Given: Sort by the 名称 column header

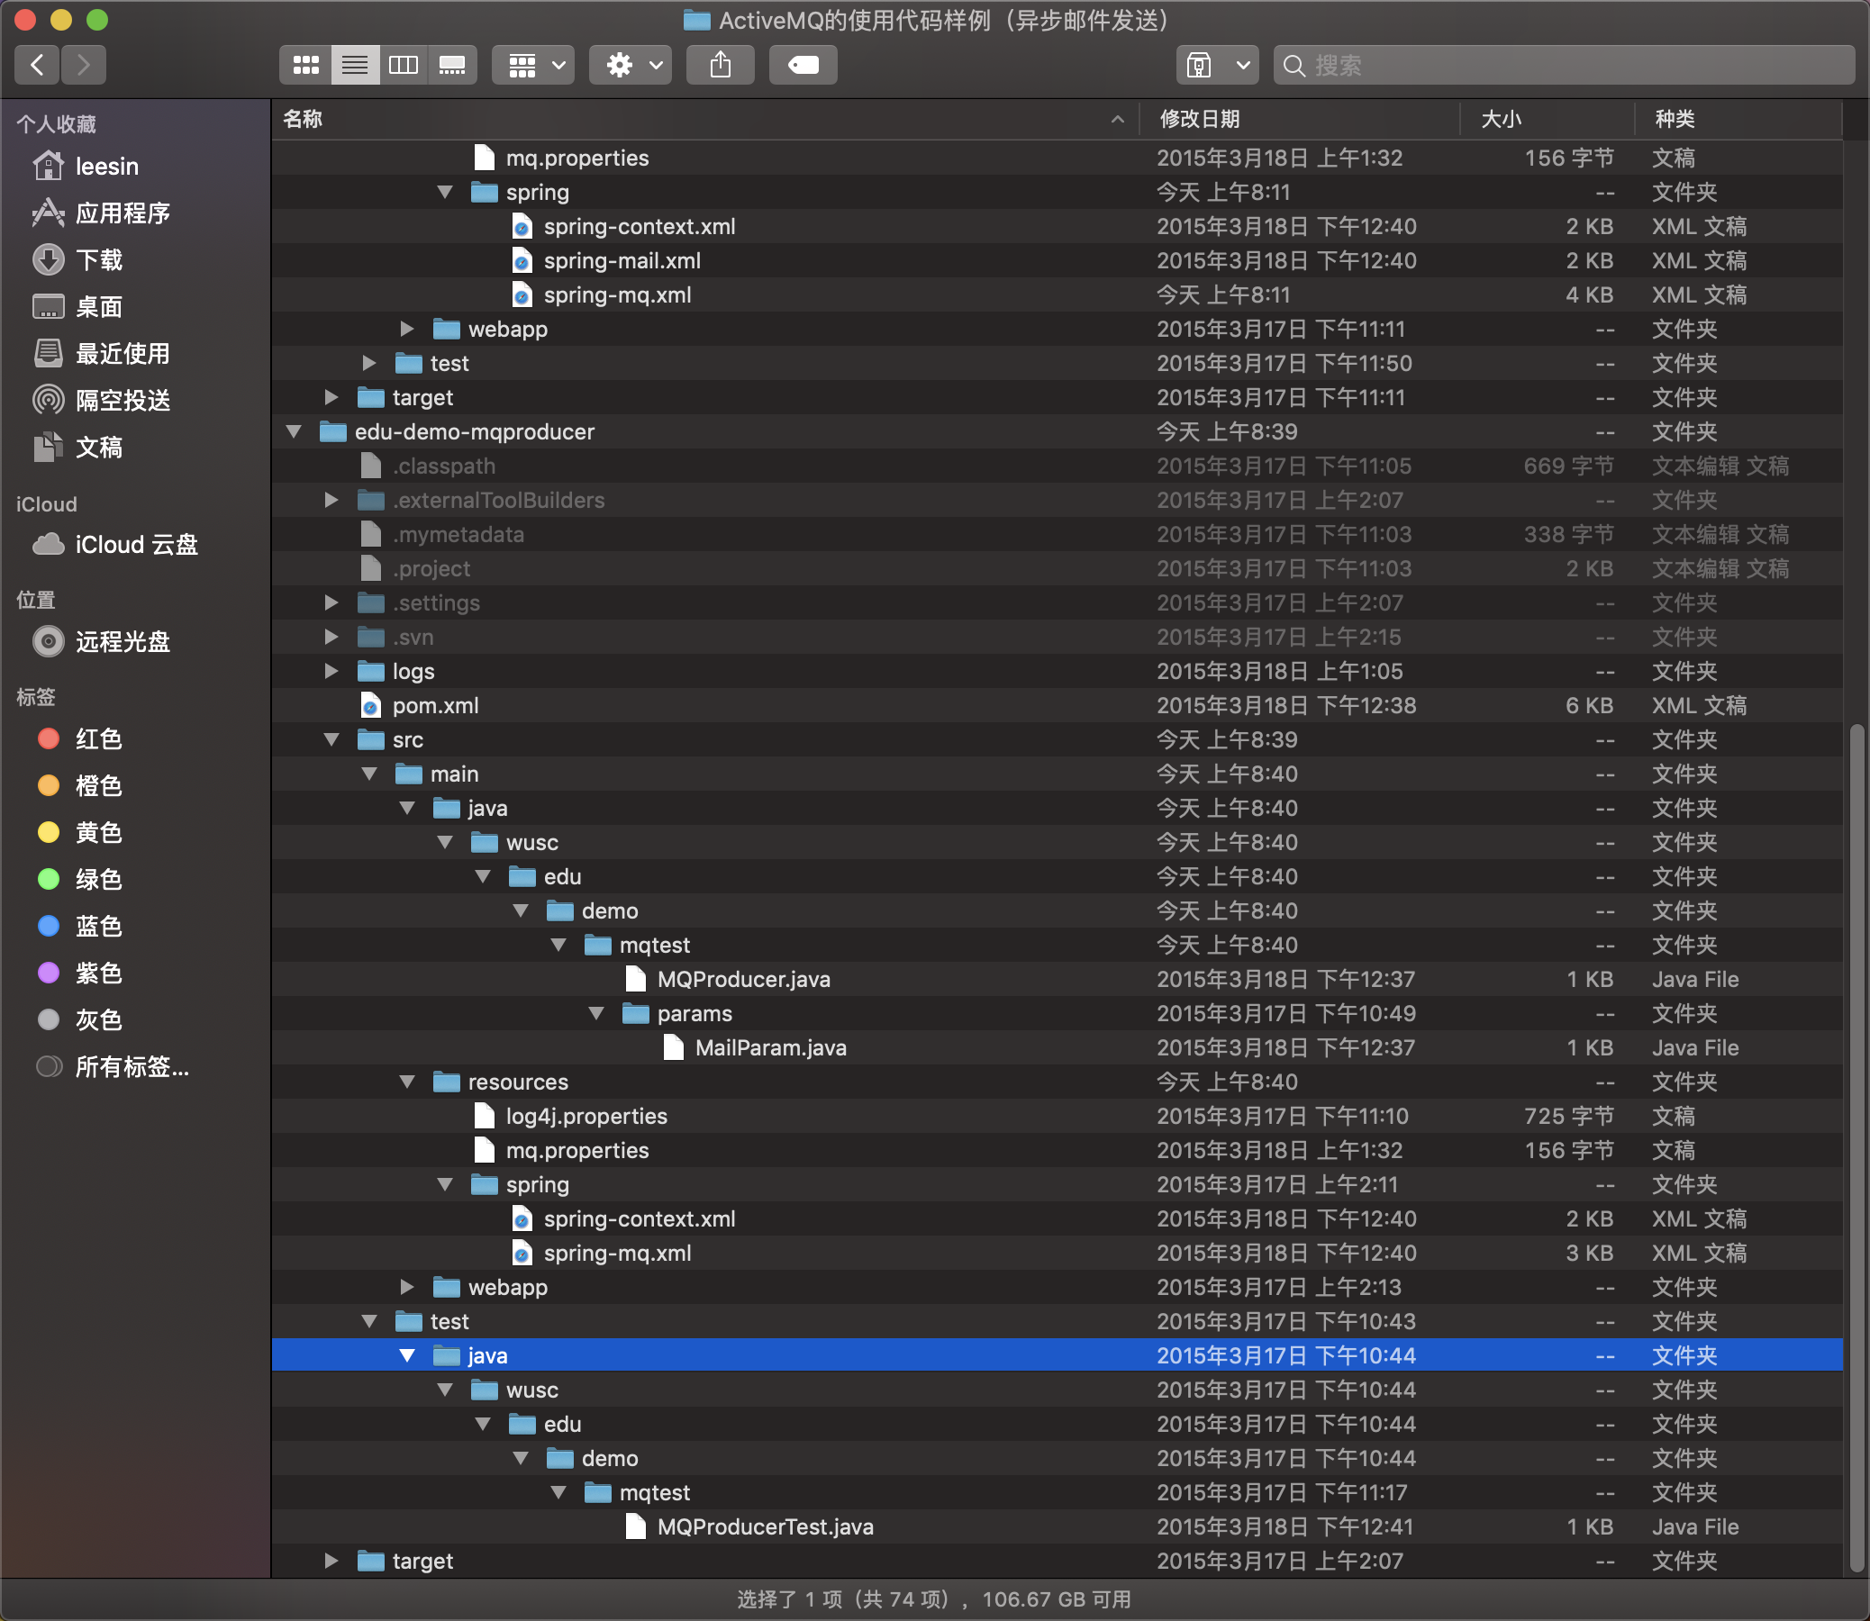Looking at the screenshot, I should tap(704, 120).
